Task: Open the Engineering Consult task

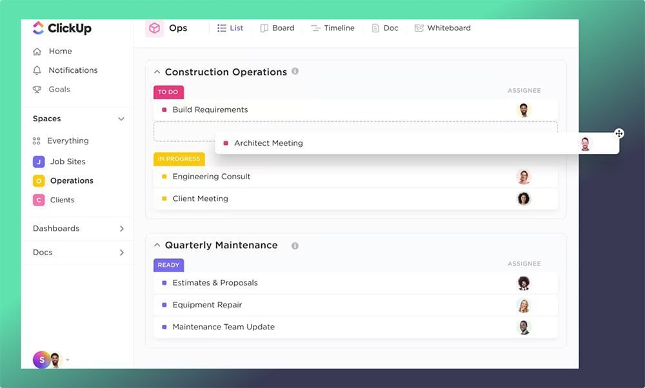Action: (x=210, y=176)
